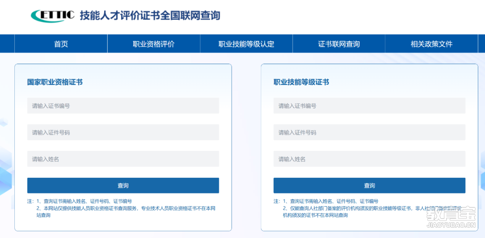Click the 职业技能等级证书 card heading
The image size is (485, 238).
pos(301,82)
